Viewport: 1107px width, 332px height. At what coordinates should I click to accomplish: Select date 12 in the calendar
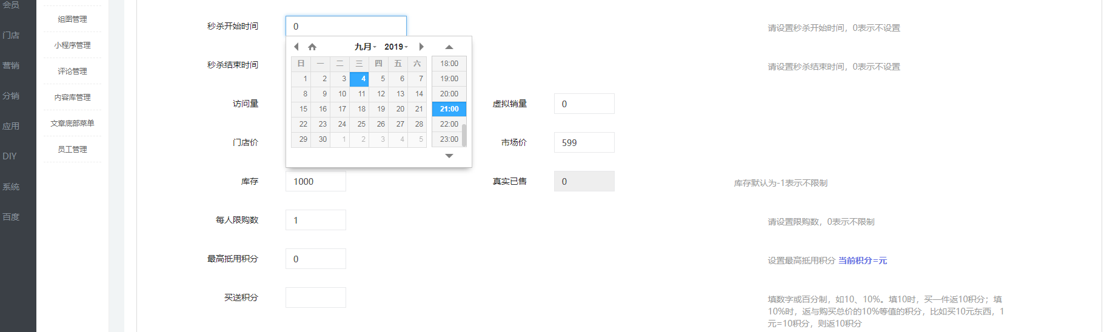(379, 94)
